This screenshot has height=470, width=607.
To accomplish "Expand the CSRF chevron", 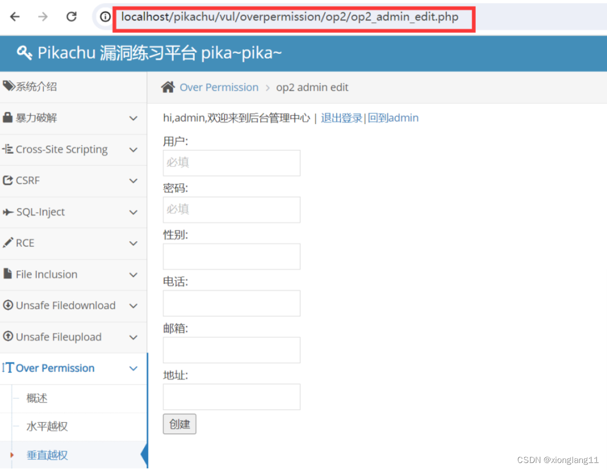I will point(133,181).
